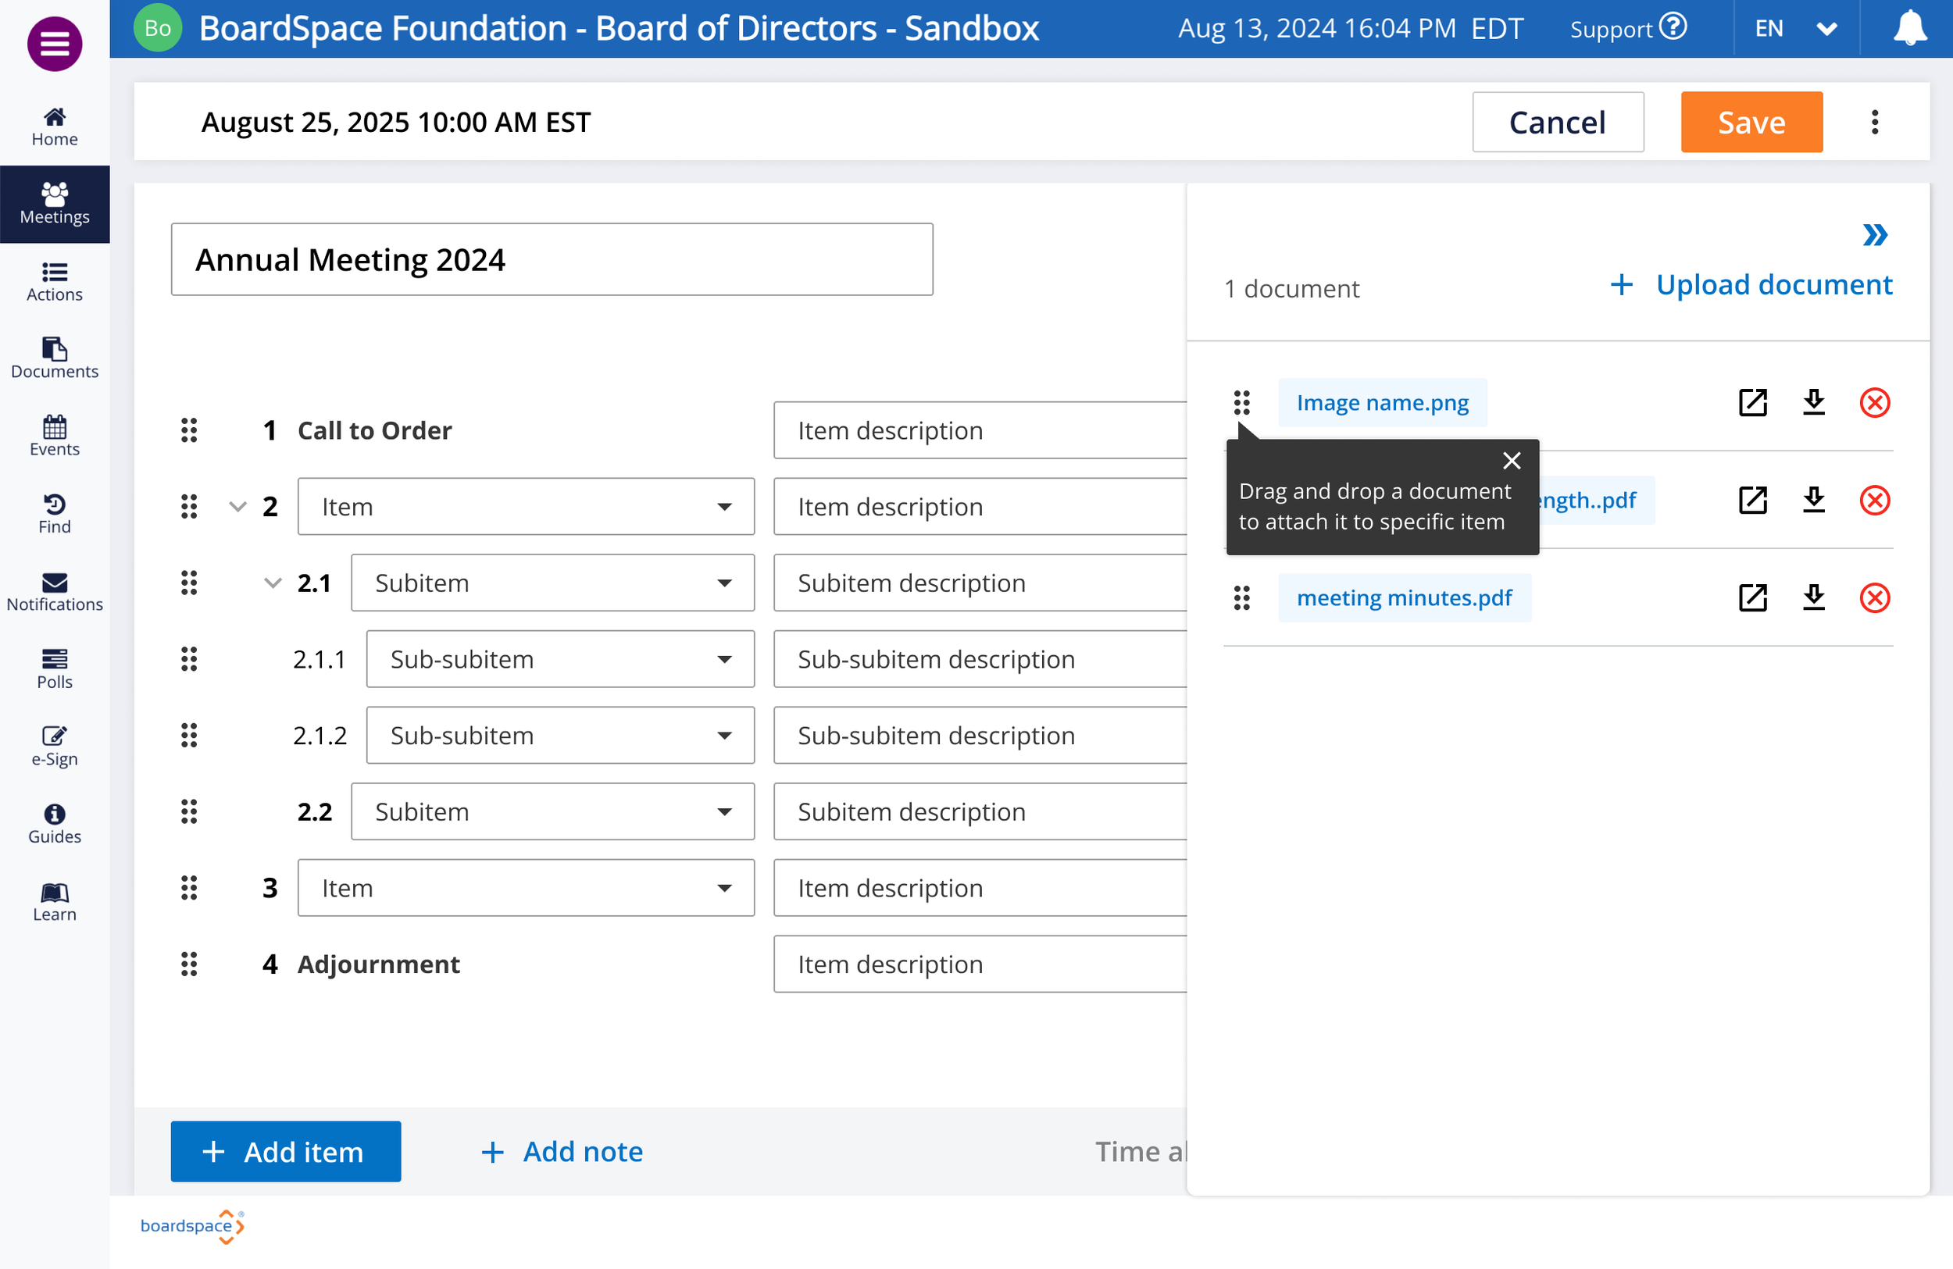1953x1269 pixels.
Task: Click the orange Save button
Action: point(1751,123)
